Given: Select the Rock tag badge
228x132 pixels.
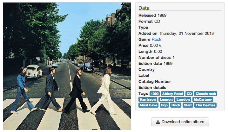Looking at the screenshot, I should [x=176, y=105].
